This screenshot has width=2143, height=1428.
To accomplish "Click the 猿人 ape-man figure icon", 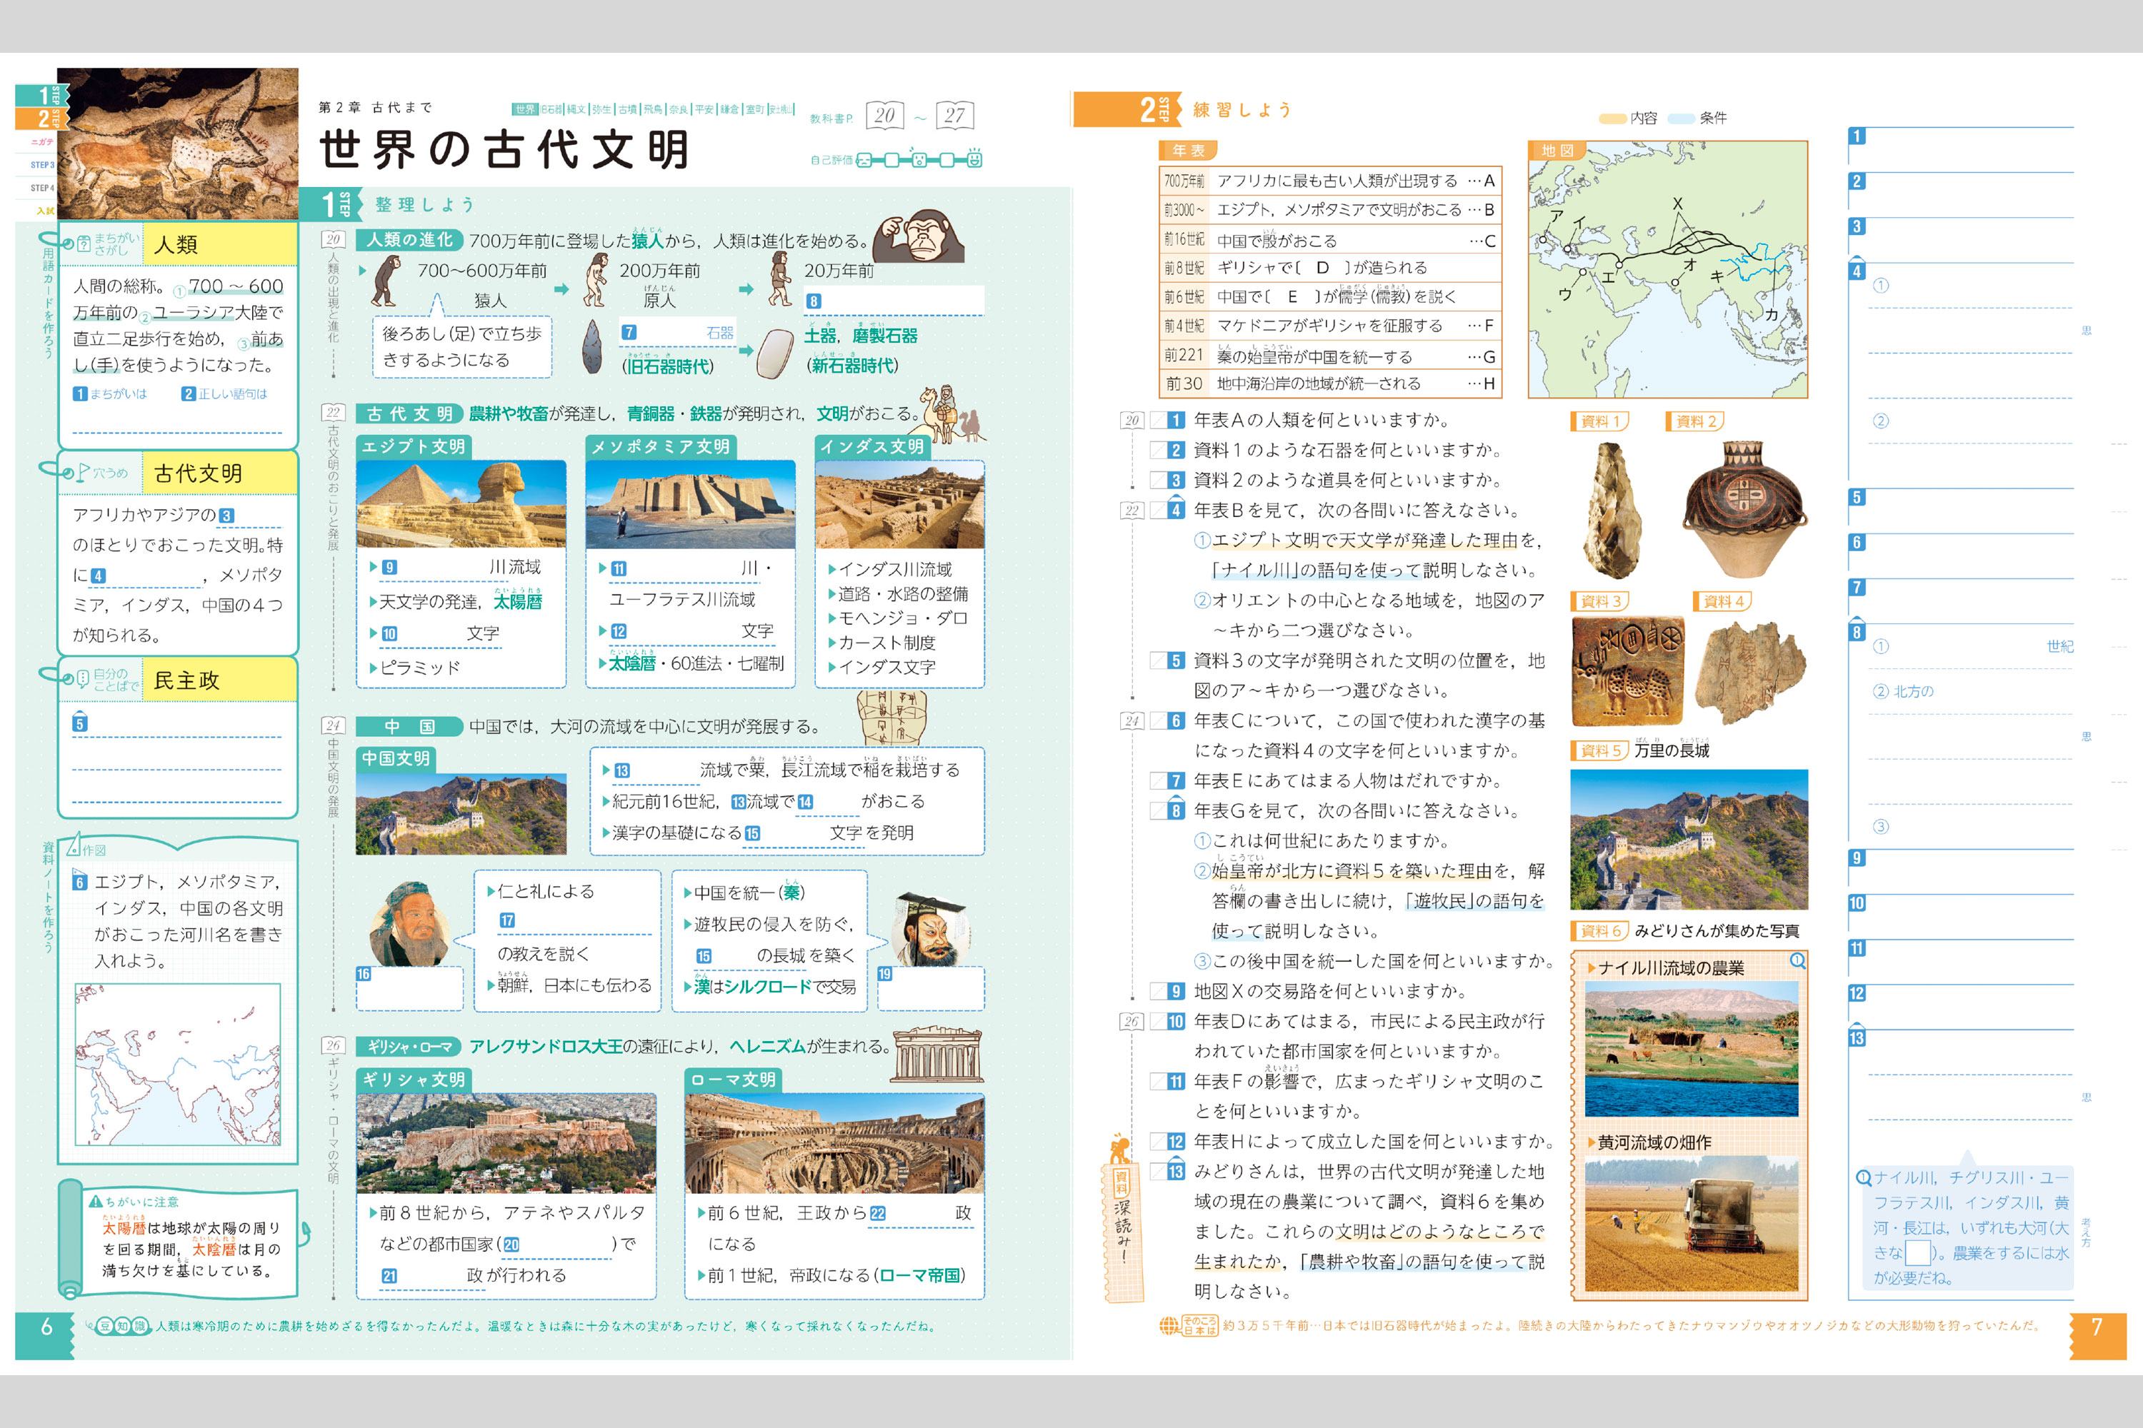I will click(387, 281).
